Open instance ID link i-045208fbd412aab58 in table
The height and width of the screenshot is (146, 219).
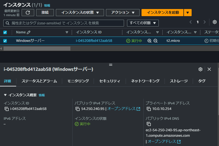pos(94,41)
